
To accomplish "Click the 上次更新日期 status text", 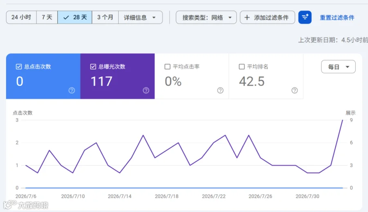I will click(x=333, y=40).
